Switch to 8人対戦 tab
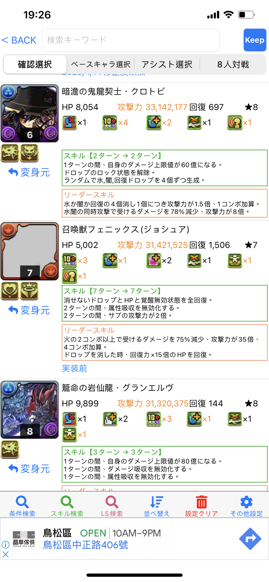Screen dimensions: 269x582 pos(233,65)
